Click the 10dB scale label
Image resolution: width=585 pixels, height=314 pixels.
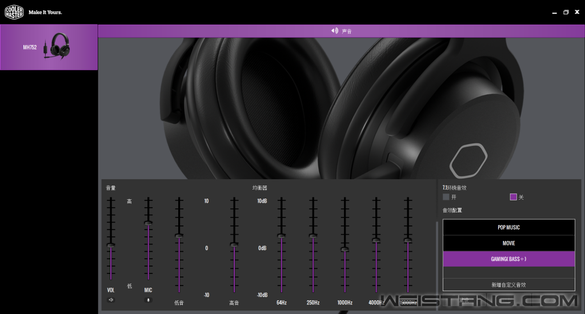pyautogui.click(x=262, y=201)
